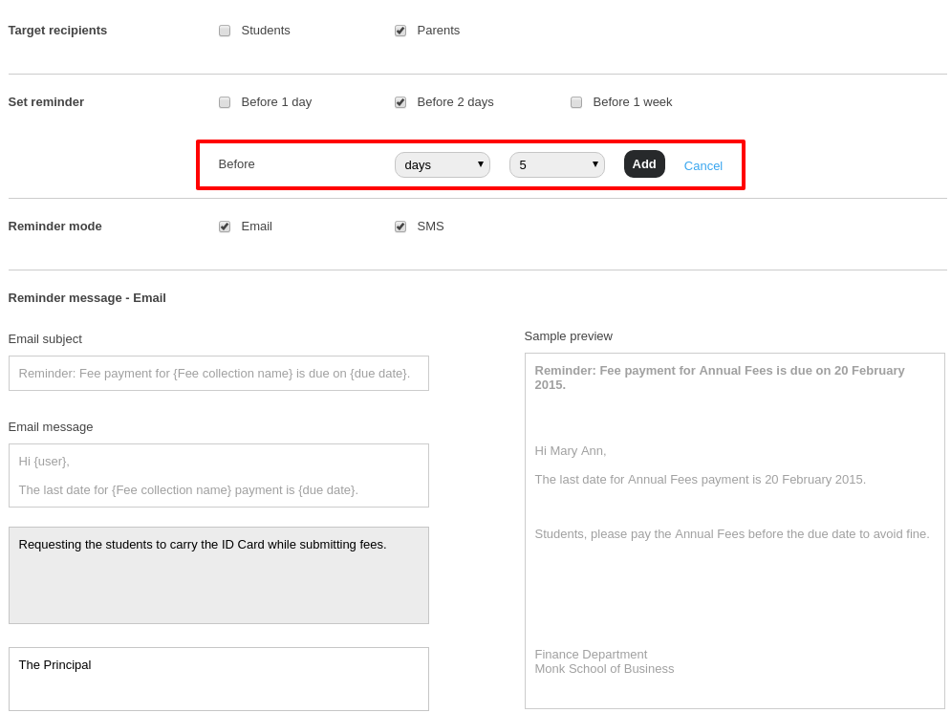Click the text area about carrying ID Card
The image size is (951, 713).
point(218,574)
